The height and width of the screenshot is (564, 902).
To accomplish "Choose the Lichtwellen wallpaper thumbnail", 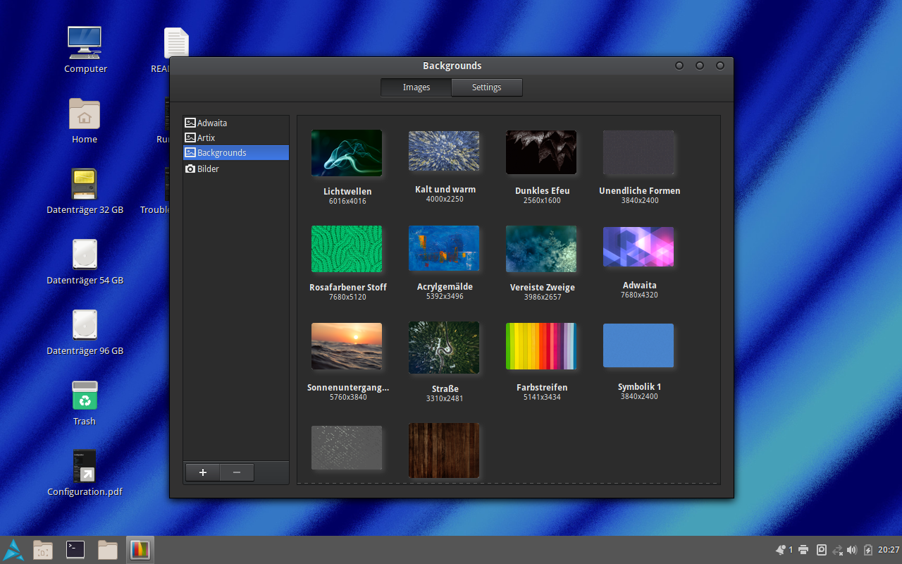I will pos(347,153).
